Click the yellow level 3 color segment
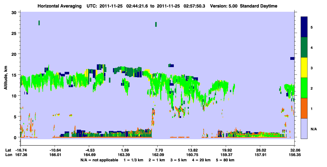Image resolution: width=327 pixels, height=167 pixels. [304, 68]
